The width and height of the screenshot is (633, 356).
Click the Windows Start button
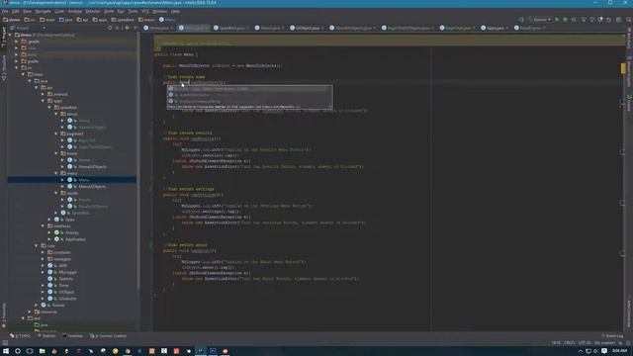(6, 351)
